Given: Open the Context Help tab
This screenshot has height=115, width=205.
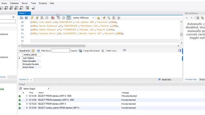Looking at the screenshot, I should click(x=191, y=80).
